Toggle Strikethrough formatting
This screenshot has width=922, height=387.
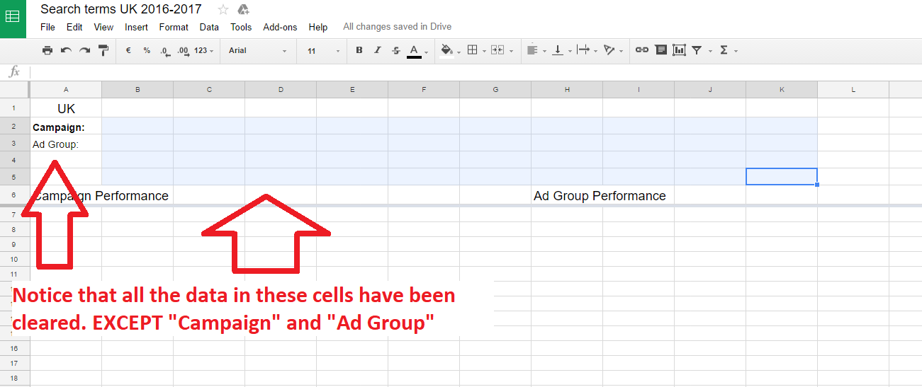point(396,50)
